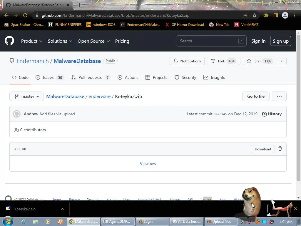
Task: Open the master branch dropdown
Action: point(26,96)
